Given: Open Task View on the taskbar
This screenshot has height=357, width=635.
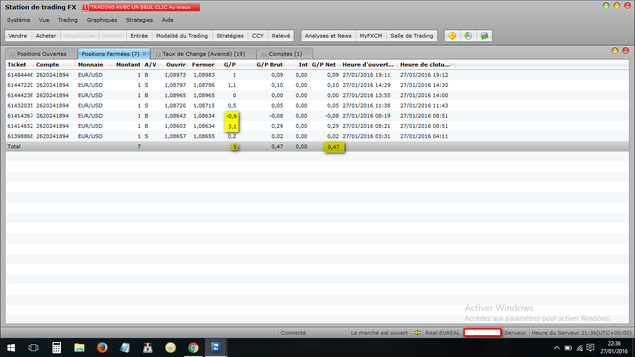Looking at the screenshot, I should (33, 347).
